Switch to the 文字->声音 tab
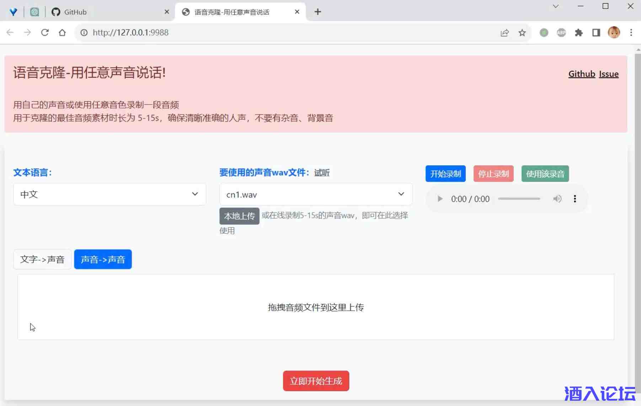 pyautogui.click(x=42, y=260)
